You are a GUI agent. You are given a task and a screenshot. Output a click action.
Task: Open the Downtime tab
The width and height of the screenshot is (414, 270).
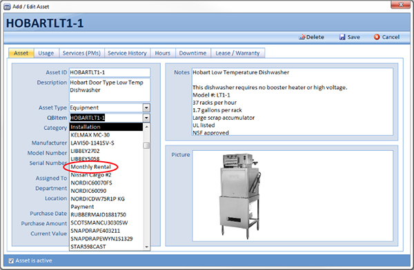tap(193, 53)
